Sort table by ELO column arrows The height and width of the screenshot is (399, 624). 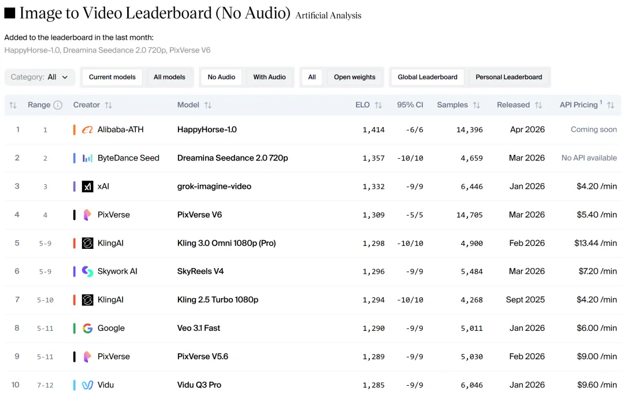pos(378,105)
